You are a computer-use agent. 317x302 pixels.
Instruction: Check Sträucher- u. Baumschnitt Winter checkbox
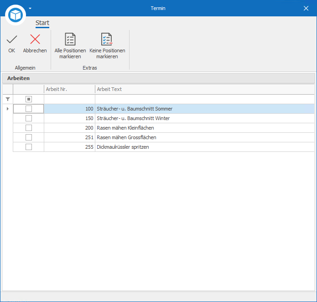click(29, 118)
